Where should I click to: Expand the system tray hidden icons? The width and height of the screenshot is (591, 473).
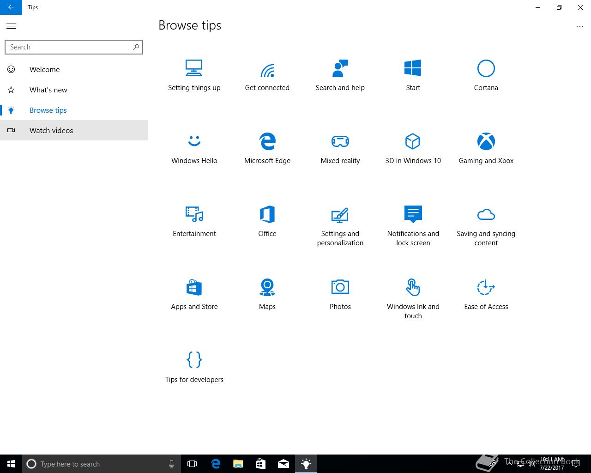(509, 464)
